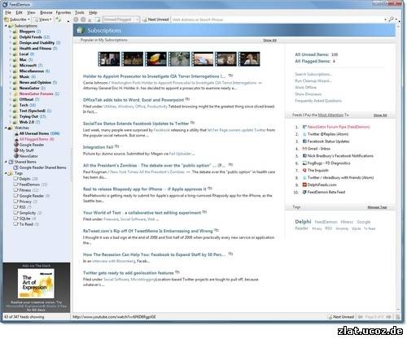The width and height of the screenshot is (407, 339).
Task: Click the Tech folder icon
Action: pos(15,105)
